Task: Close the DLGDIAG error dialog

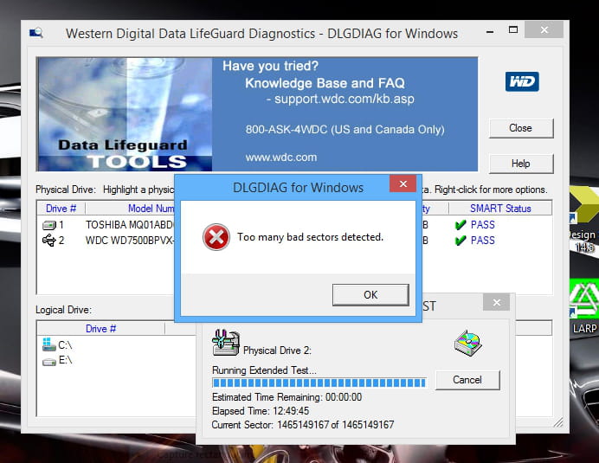Action: (x=403, y=184)
